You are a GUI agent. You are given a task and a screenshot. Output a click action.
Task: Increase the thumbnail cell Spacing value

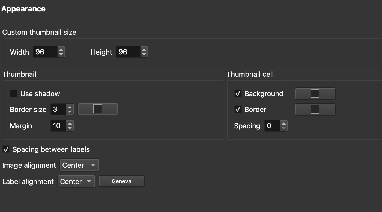(284, 123)
